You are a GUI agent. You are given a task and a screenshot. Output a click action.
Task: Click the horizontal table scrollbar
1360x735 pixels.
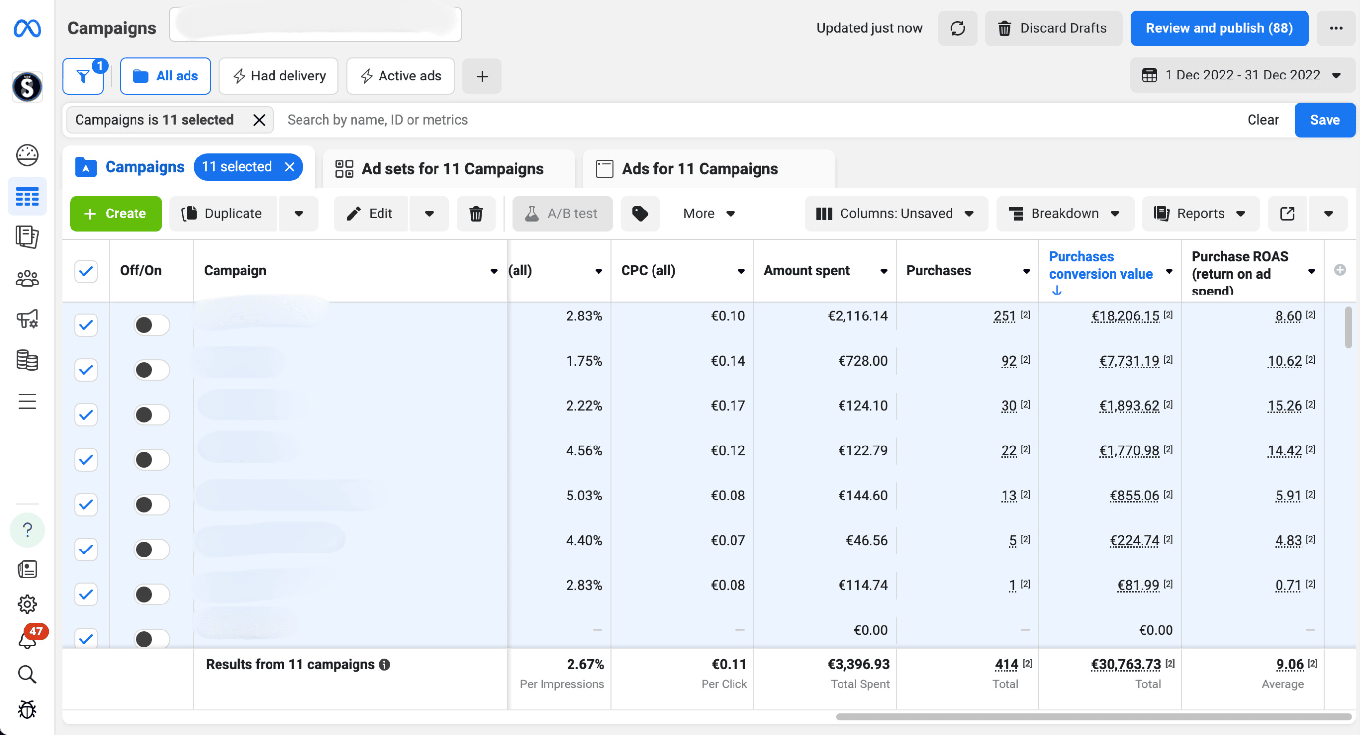tap(1093, 716)
